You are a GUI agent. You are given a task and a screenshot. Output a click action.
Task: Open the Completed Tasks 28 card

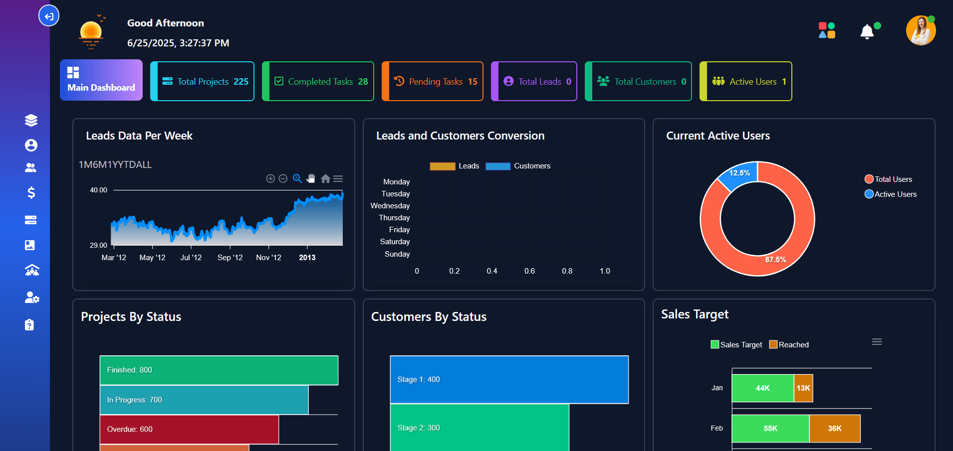click(x=318, y=81)
